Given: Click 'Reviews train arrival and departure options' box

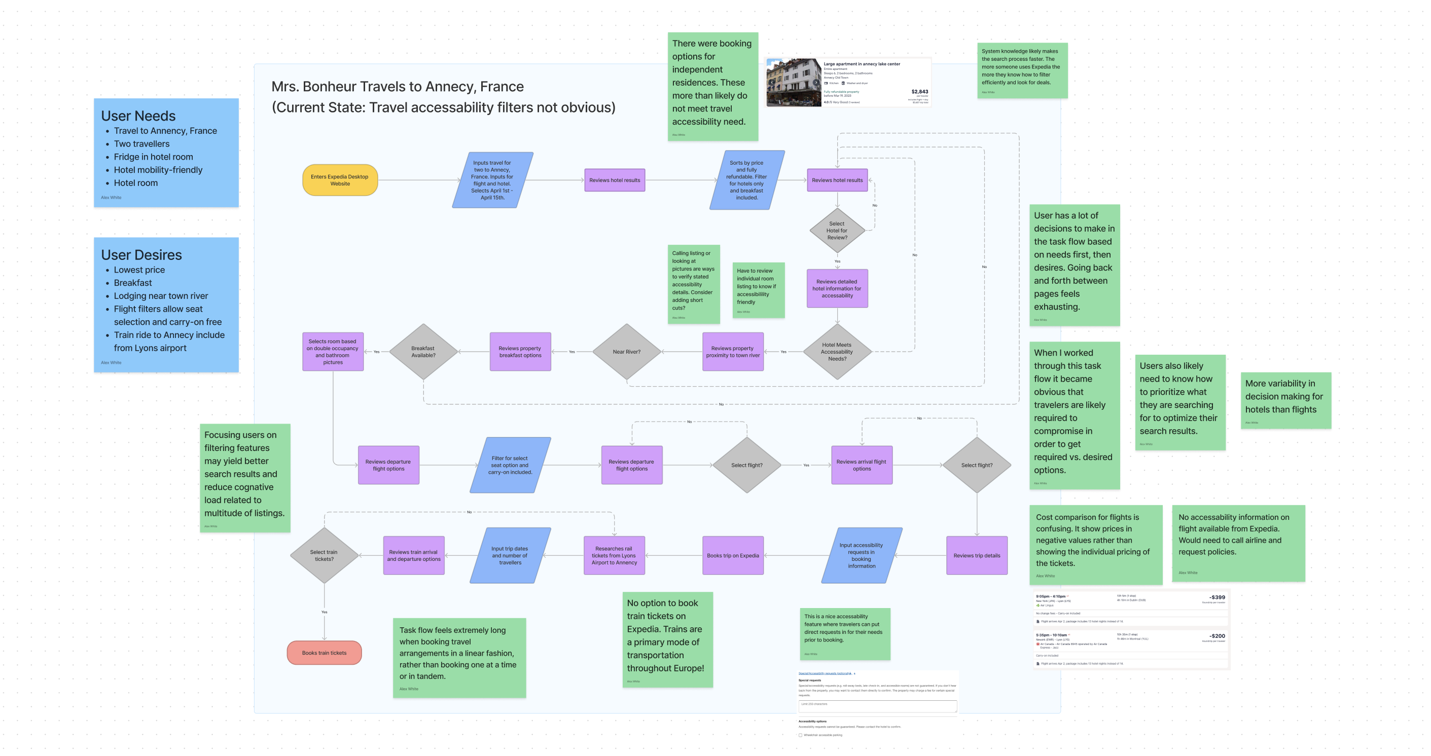Looking at the screenshot, I should 413,556.
